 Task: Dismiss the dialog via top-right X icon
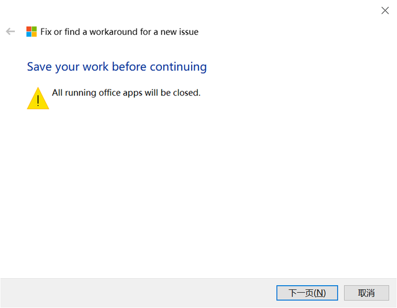click(x=385, y=11)
